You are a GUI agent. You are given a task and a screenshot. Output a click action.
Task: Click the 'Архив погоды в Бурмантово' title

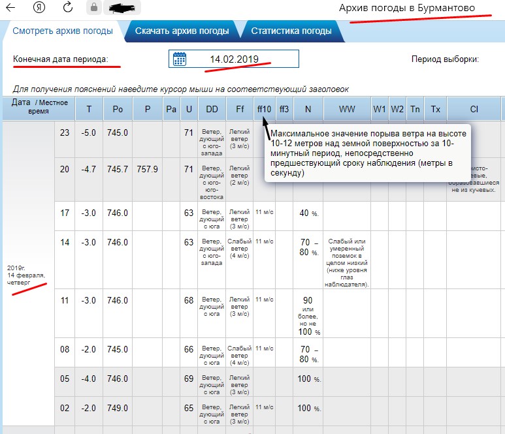click(x=407, y=8)
